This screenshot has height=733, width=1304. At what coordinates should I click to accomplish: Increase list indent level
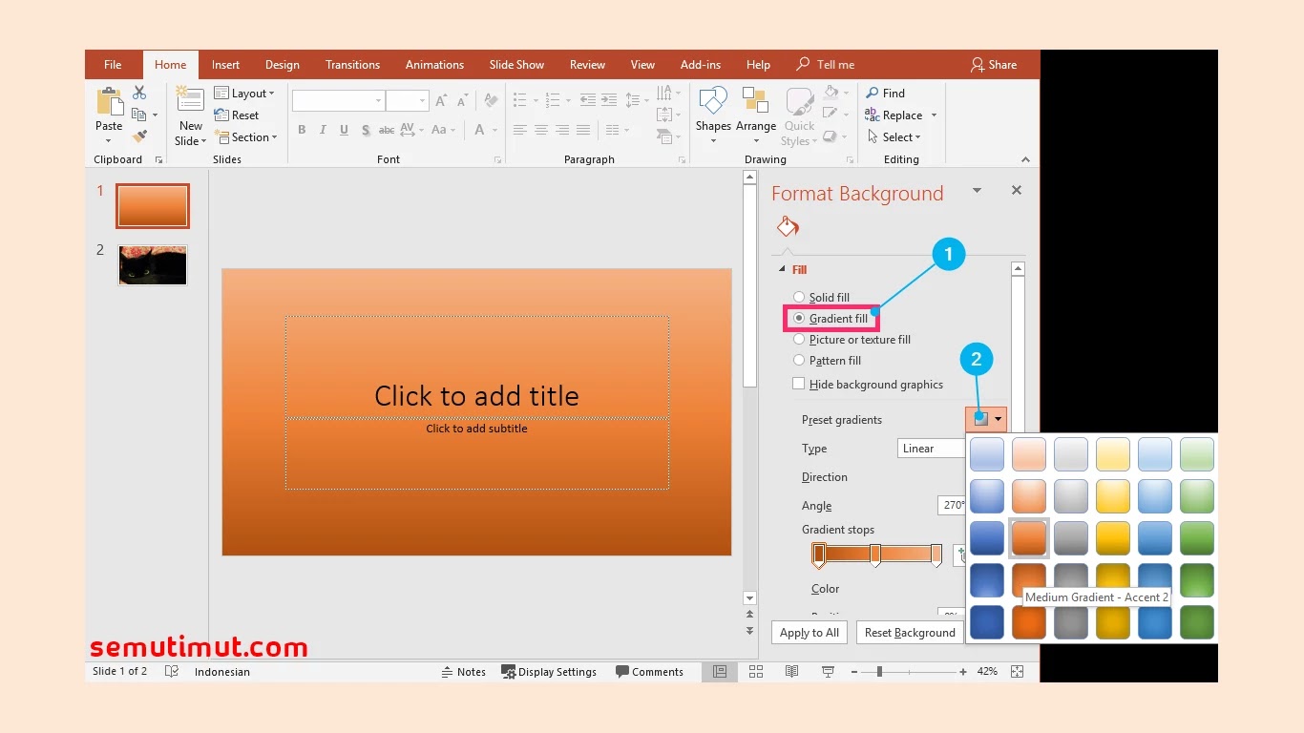(x=609, y=100)
